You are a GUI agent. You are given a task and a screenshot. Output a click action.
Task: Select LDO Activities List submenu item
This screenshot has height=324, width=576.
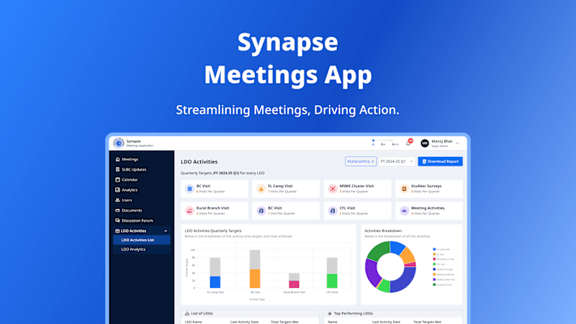click(142, 240)
